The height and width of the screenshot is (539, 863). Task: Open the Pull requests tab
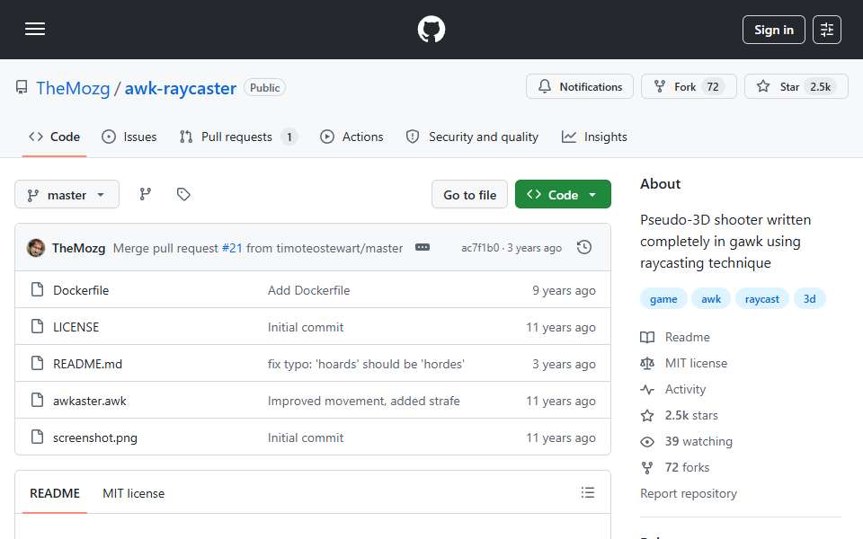(x=238, y=137)
